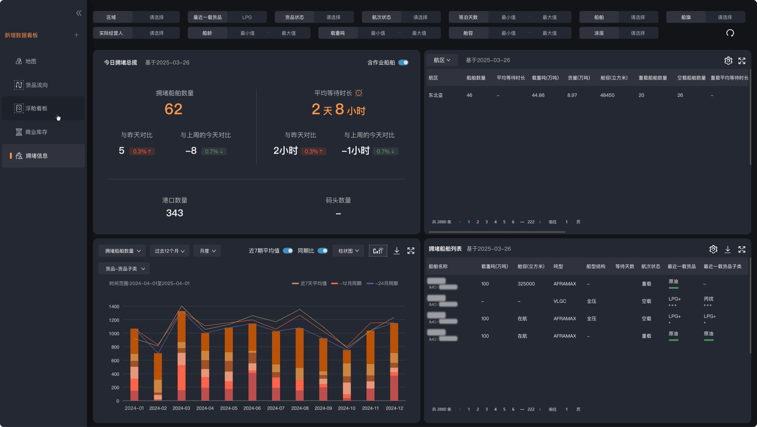Toggle the 近7期平均值 switch
The height and width of the screenshot is (427, 757).
click(x=288, y=251)
